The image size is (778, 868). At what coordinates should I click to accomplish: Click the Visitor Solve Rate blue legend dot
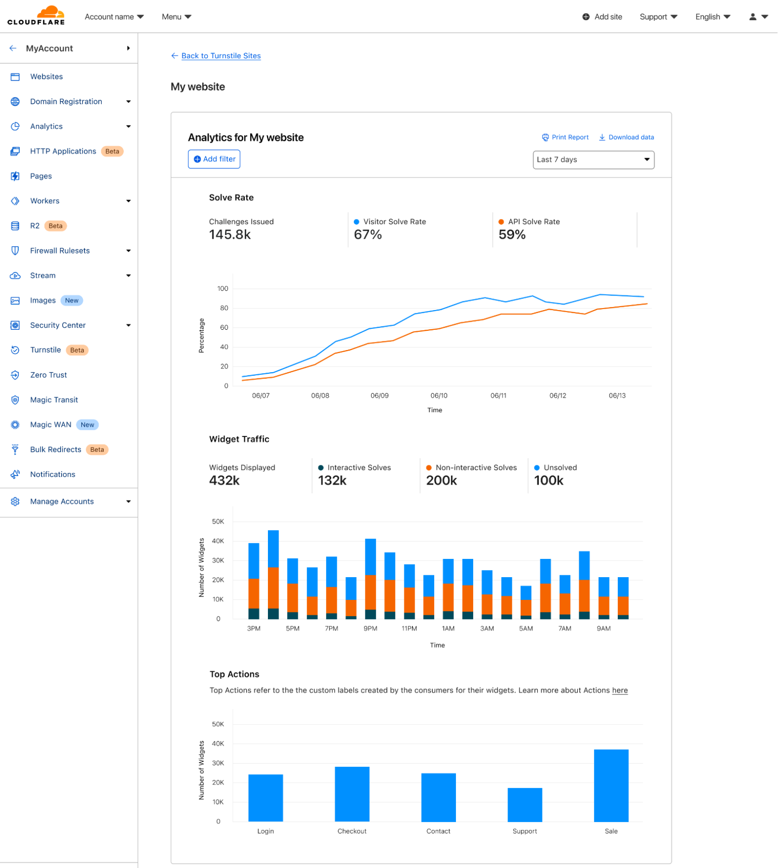[x=356, y=222]
